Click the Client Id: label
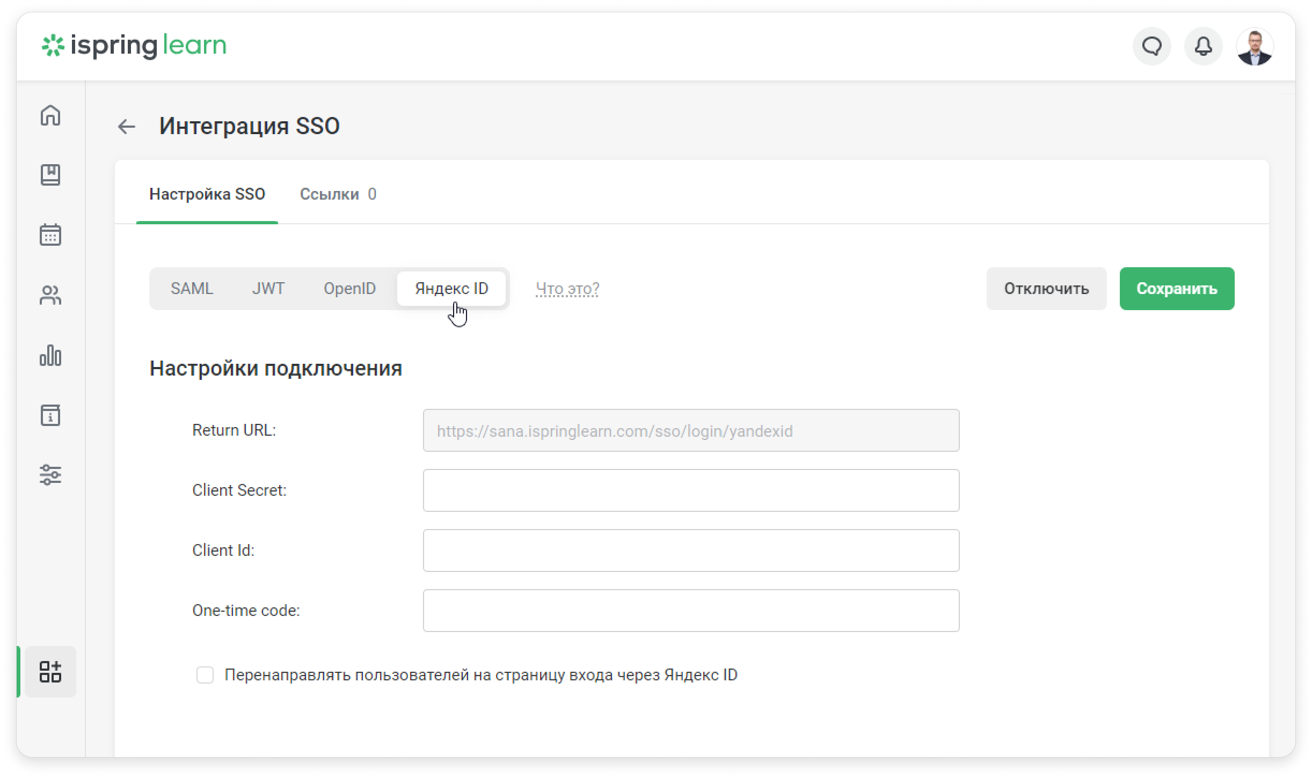The image size is (1312, 778). 223,551
